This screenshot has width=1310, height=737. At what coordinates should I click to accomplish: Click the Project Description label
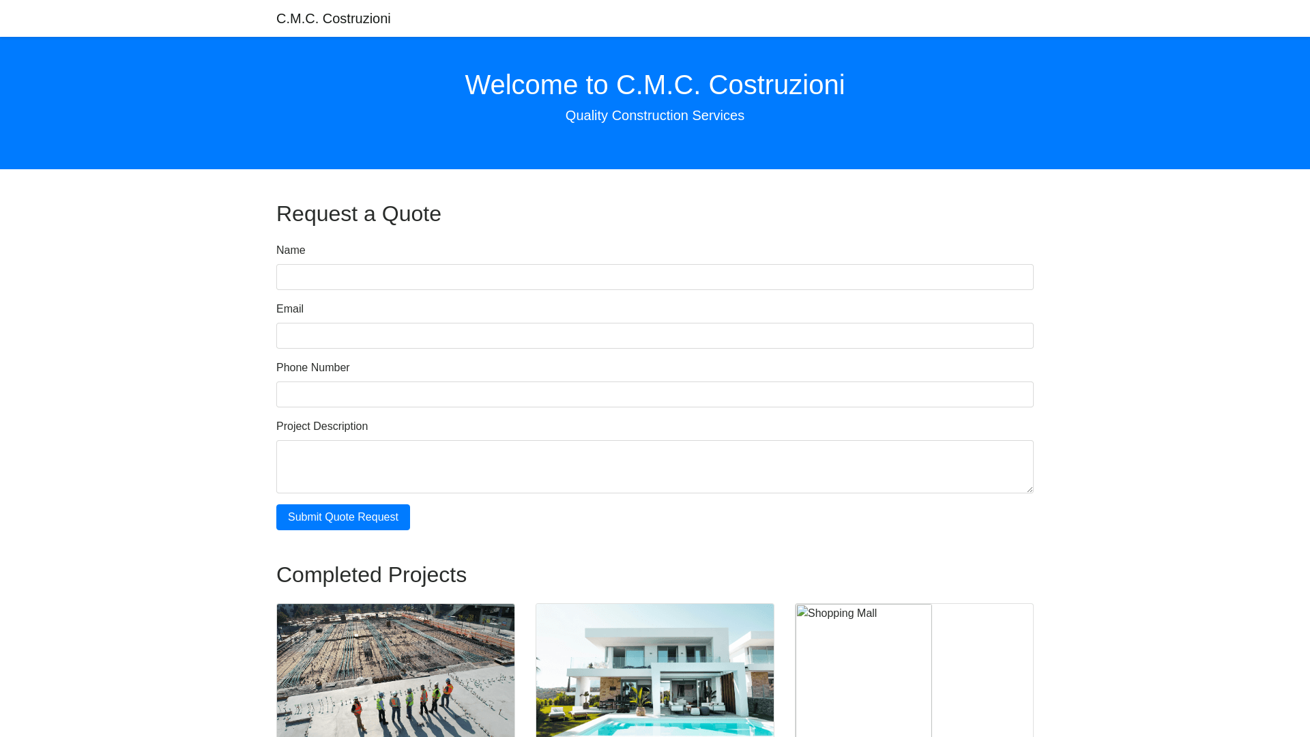click(x=322, y=427)
